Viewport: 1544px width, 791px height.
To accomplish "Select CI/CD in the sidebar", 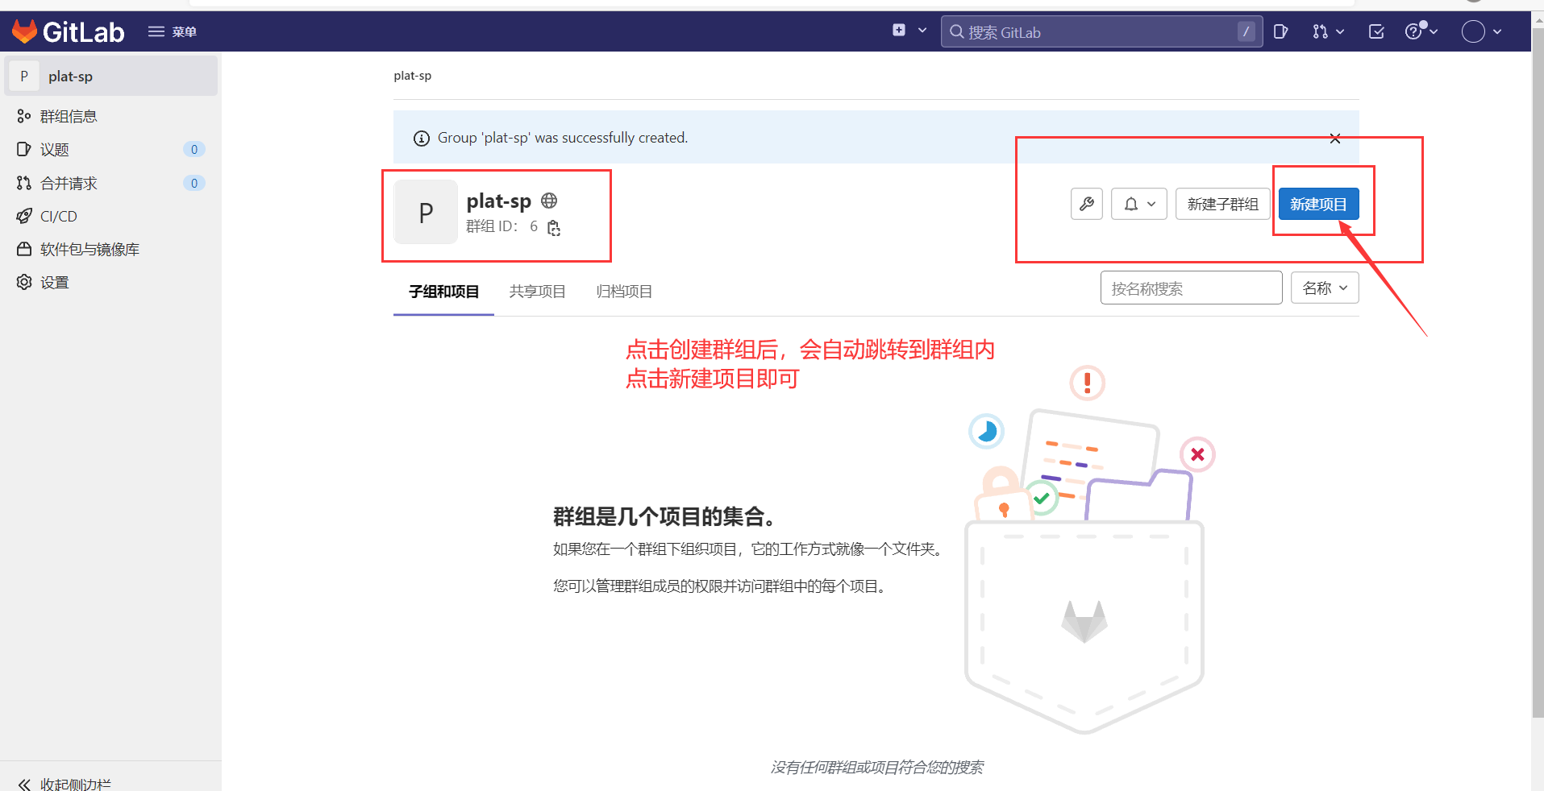I will [57, 216].
